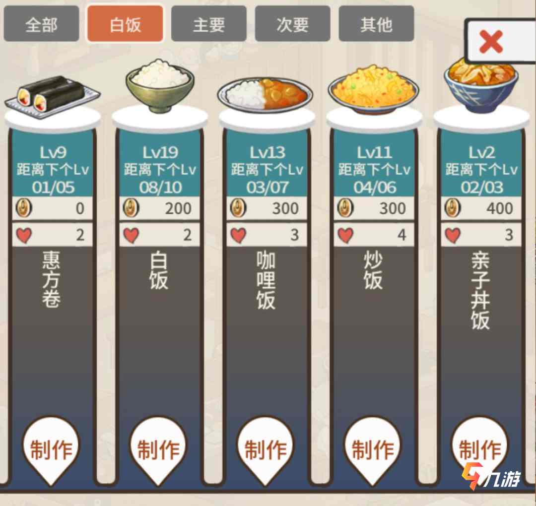Click the heart icon in 惠方卷 column
This screenshot has width=536, height=506.
[x=24, y=235]
